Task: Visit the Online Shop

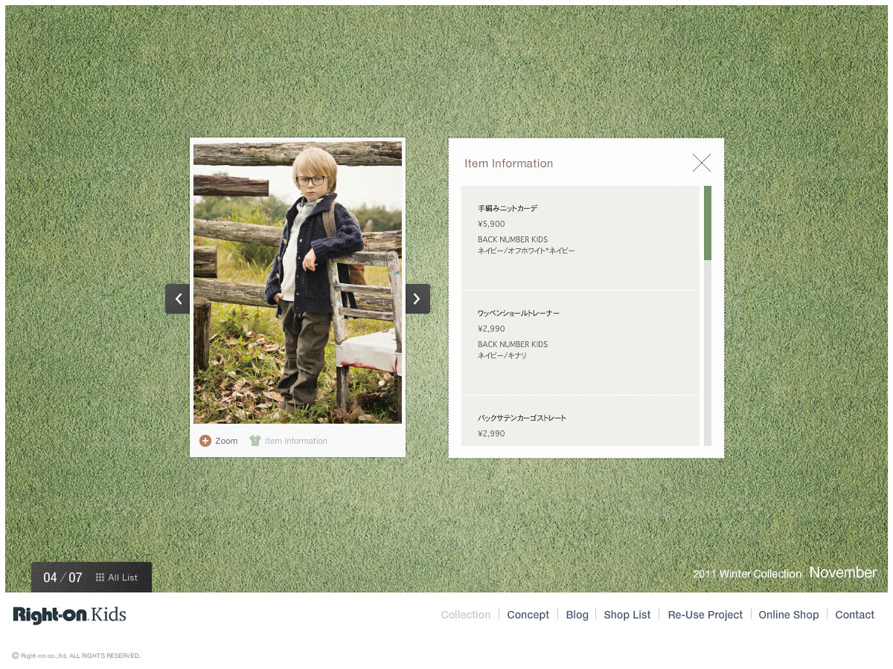Action: point(788,615)
